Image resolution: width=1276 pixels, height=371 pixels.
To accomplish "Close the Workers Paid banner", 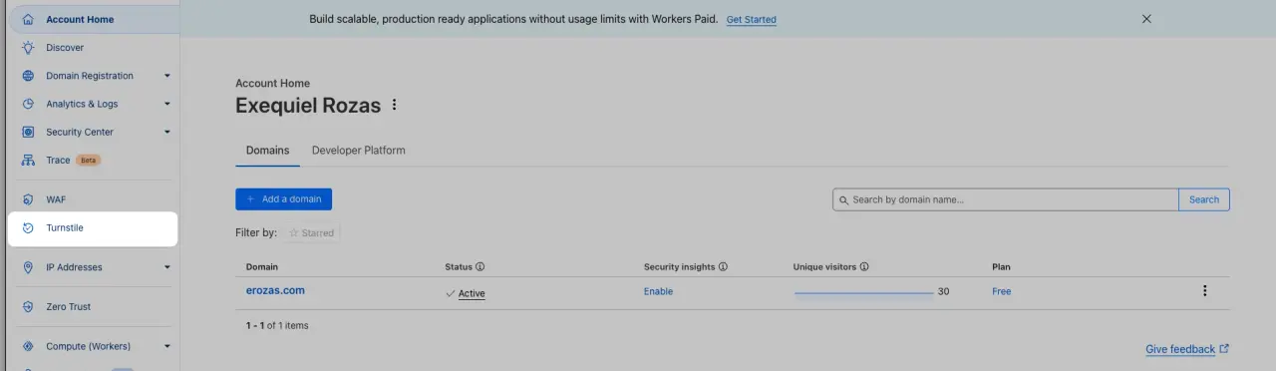I will tap(1146, 19).
